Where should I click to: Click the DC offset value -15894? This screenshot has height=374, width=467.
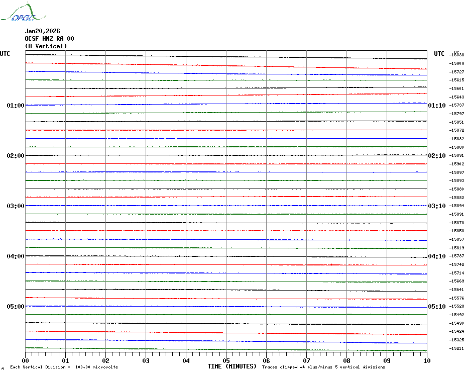456,206
